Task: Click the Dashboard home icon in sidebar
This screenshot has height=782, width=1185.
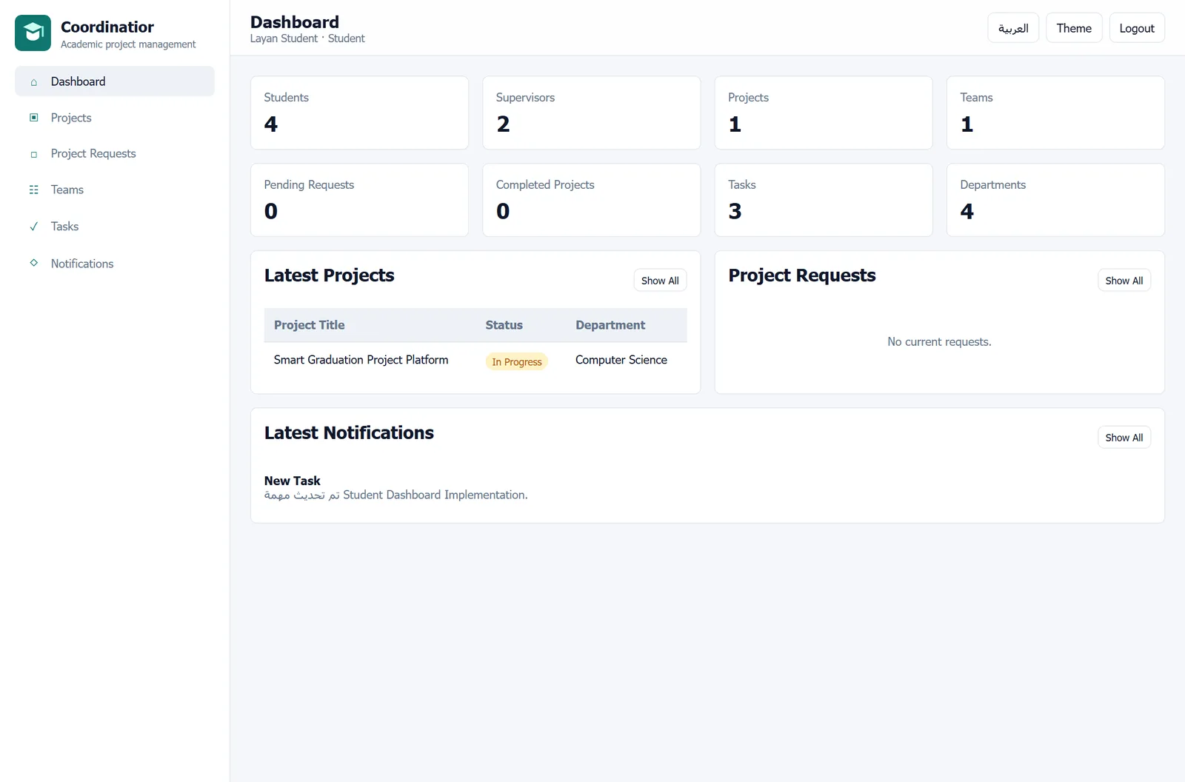Action: tap(33, 82)
